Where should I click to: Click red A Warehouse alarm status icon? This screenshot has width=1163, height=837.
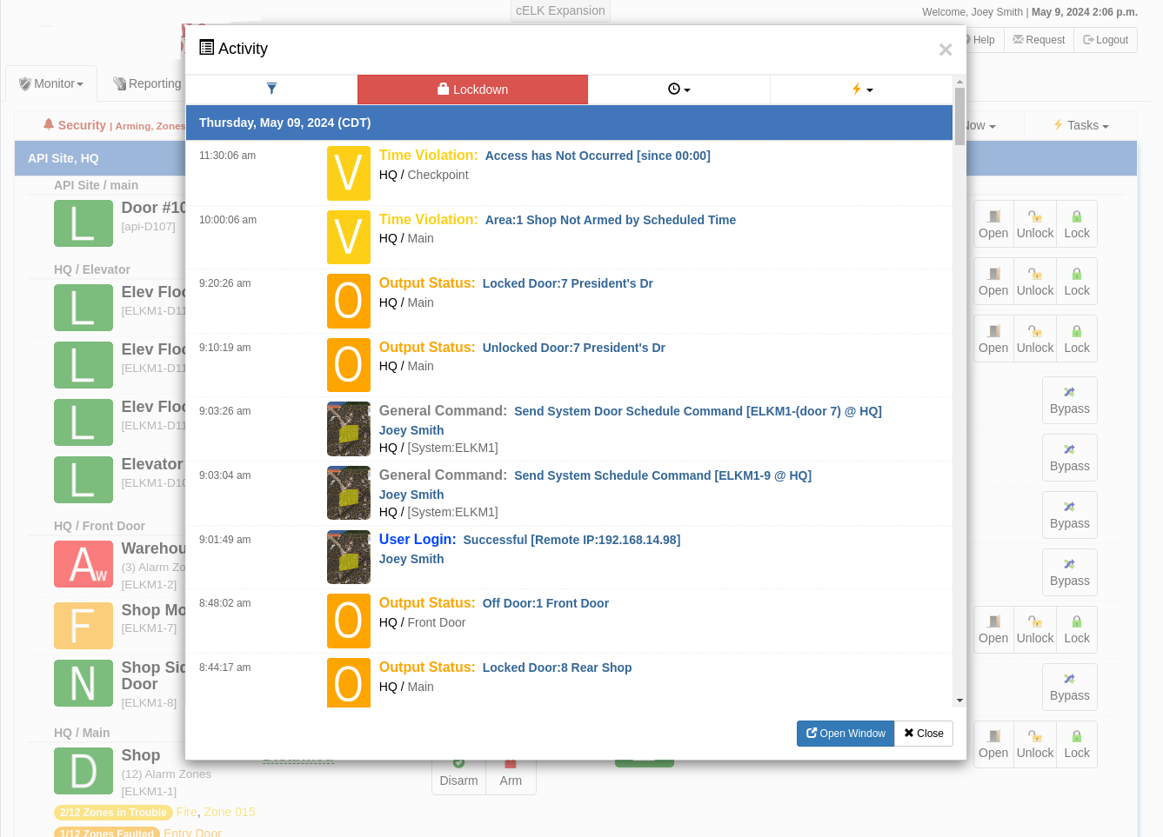(x=84, y=564)
